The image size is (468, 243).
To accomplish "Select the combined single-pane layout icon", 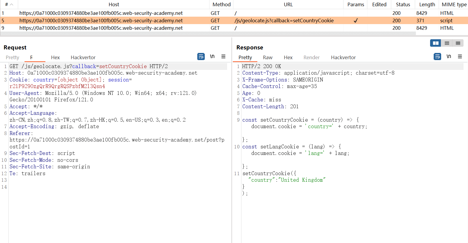I will [458, 43].
